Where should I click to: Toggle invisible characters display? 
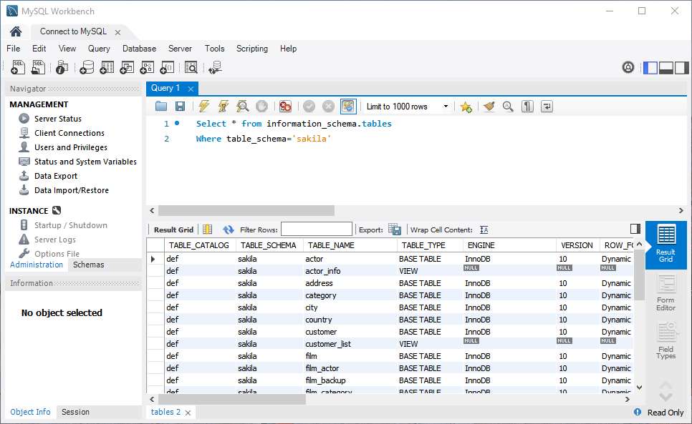pos(527,106)
